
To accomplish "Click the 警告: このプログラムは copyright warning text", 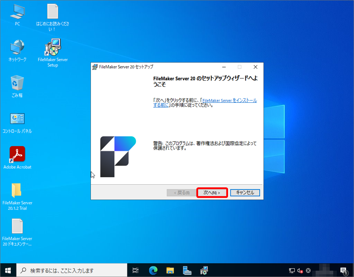I will pyautogui.click(x=205, y=146).
